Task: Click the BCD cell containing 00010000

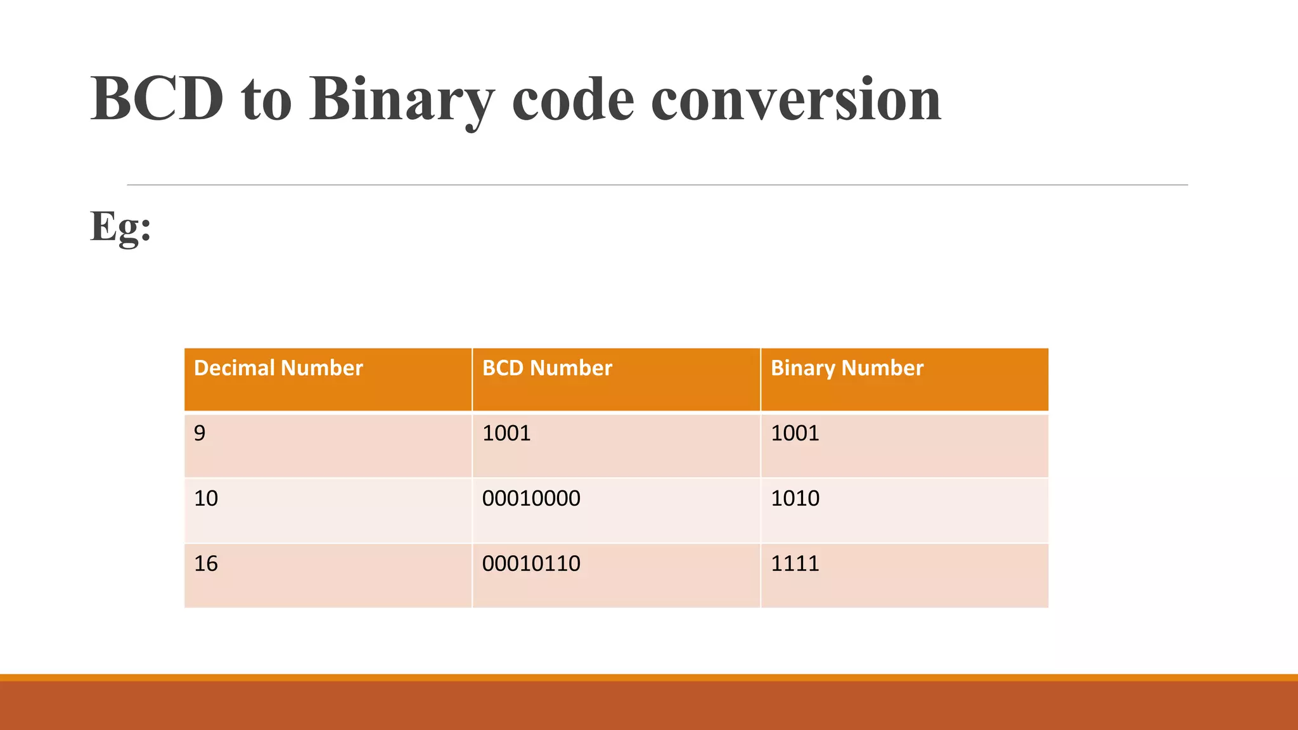Action: tap(531, 499)
